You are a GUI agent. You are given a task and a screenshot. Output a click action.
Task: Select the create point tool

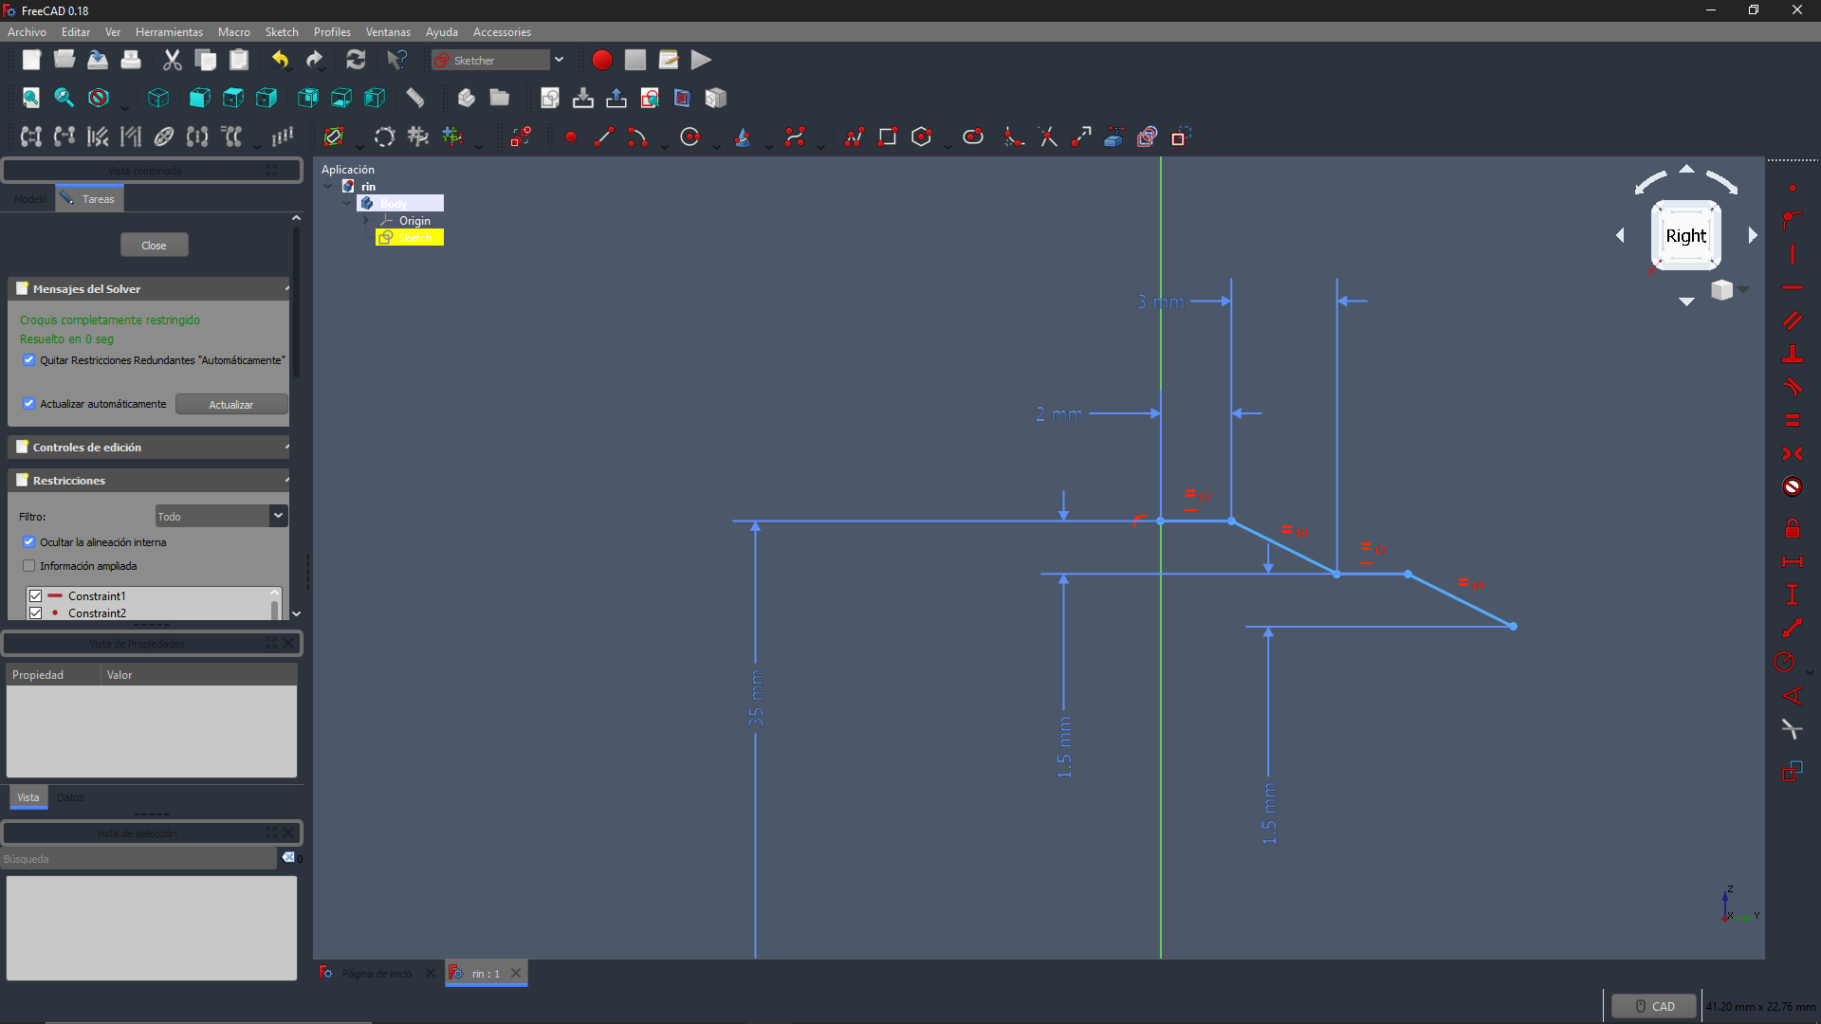[x=570, y=137]
